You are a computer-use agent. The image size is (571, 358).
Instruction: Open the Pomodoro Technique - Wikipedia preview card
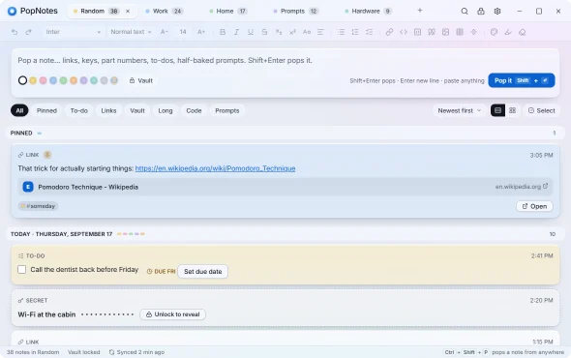pyautogui.click(x=285, y=187)
